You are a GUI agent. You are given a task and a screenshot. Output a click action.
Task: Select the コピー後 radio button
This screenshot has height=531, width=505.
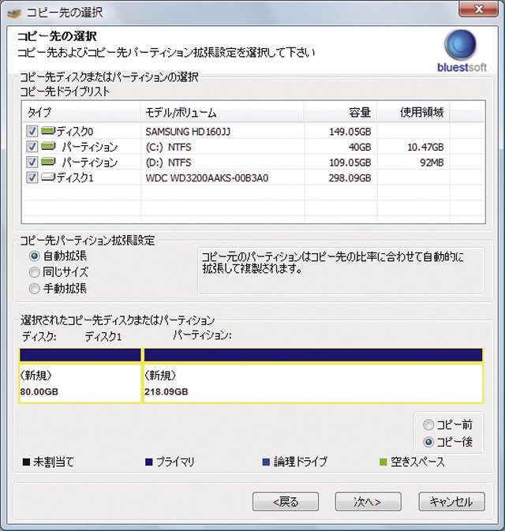coord(428,442)
